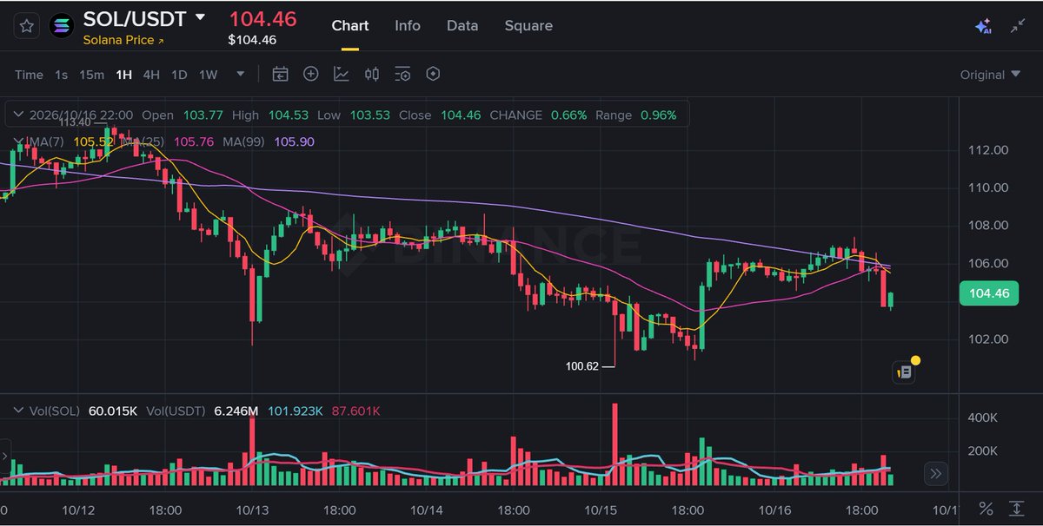
Task: Open the go-to-date calendar icon
Action: [x=280, y=75]
